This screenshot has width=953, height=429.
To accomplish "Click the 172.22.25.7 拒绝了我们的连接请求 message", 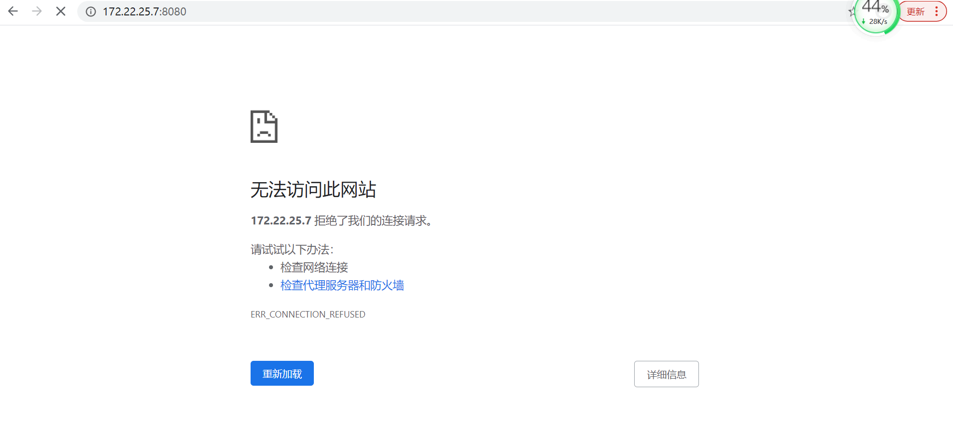I will (x=342, y=220).
